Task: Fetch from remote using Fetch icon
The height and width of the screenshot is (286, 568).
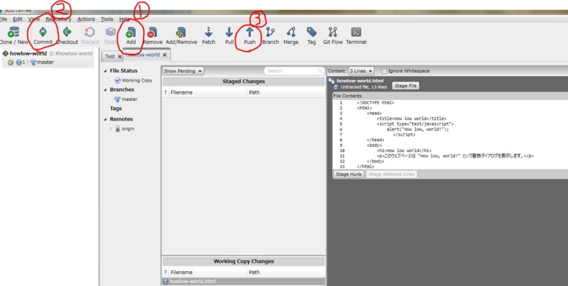Action: 208,32
